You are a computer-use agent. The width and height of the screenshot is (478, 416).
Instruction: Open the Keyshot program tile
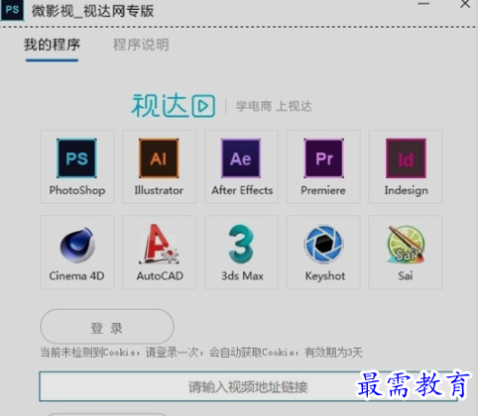coord(323,253)
